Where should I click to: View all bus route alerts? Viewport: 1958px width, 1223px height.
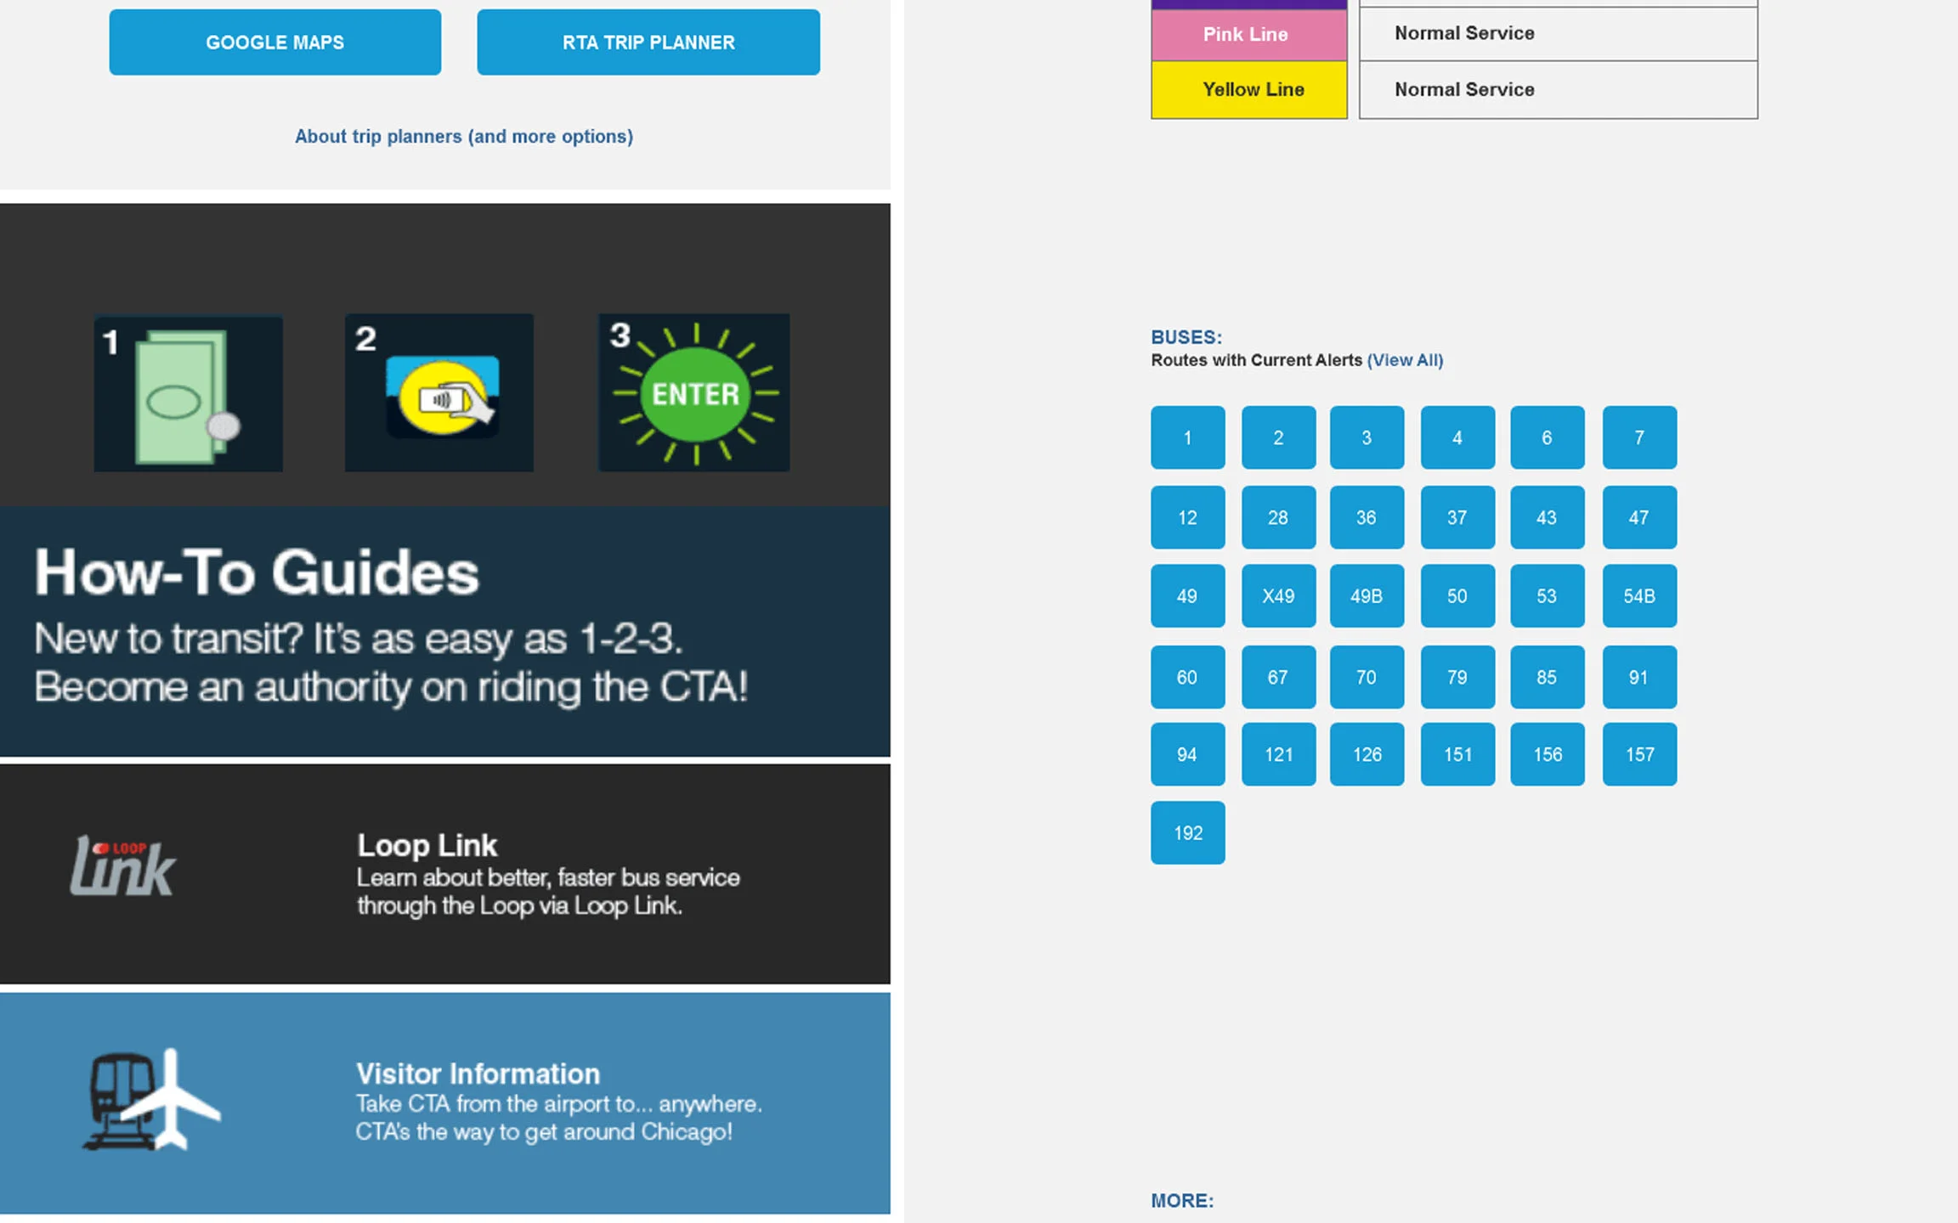pos(1405,360)
